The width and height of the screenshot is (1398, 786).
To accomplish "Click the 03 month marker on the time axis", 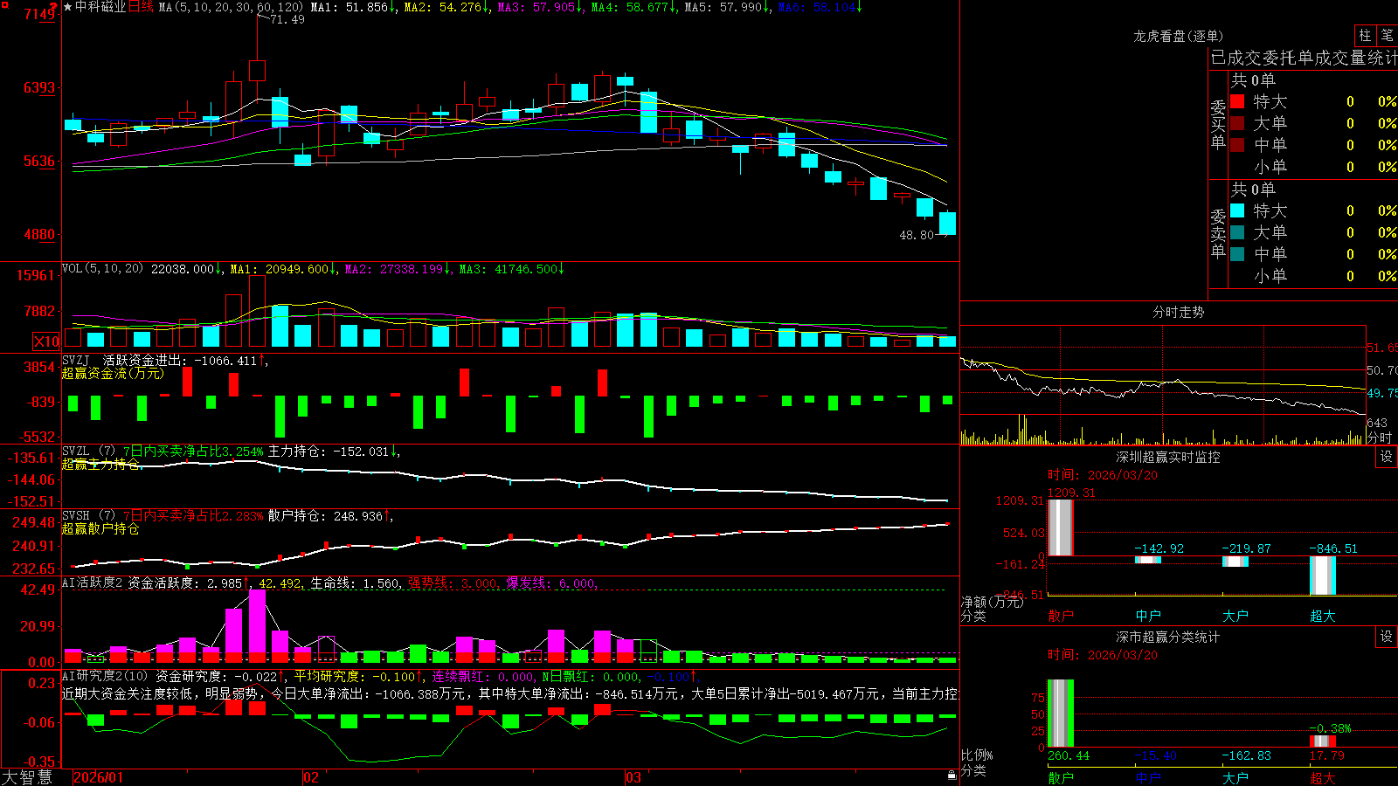I will 633,777.
